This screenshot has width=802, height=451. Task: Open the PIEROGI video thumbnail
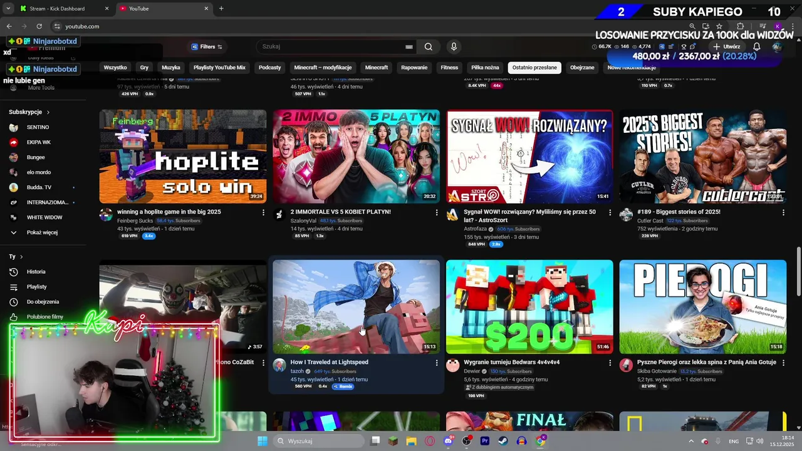click(703, 307)
